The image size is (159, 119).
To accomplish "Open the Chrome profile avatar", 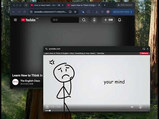I will tap(108, 12).
